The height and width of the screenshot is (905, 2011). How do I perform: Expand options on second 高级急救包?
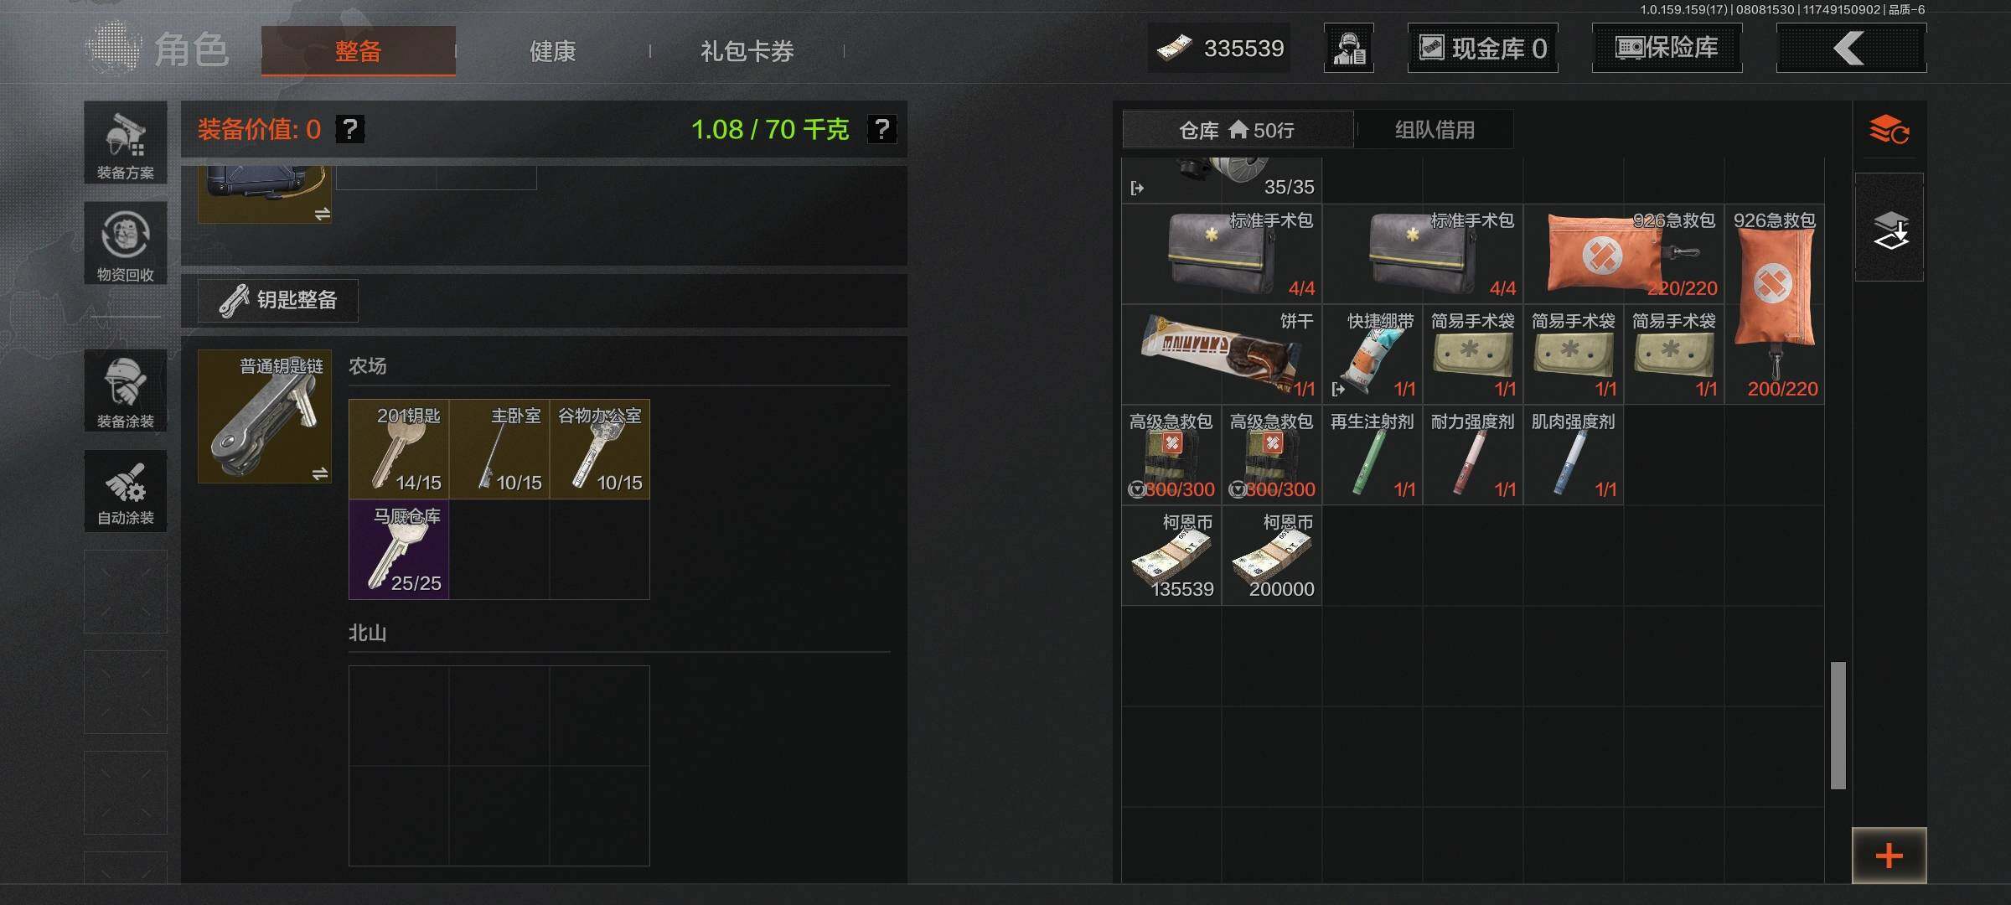tap(1238, 489)
